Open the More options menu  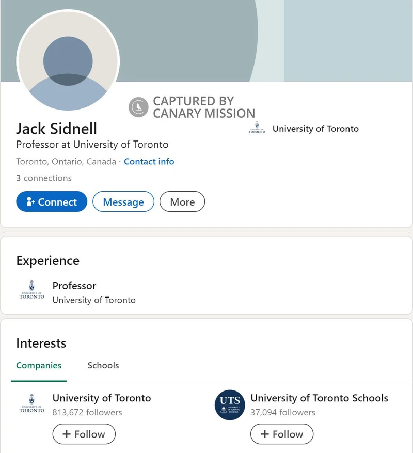[182, 201]
